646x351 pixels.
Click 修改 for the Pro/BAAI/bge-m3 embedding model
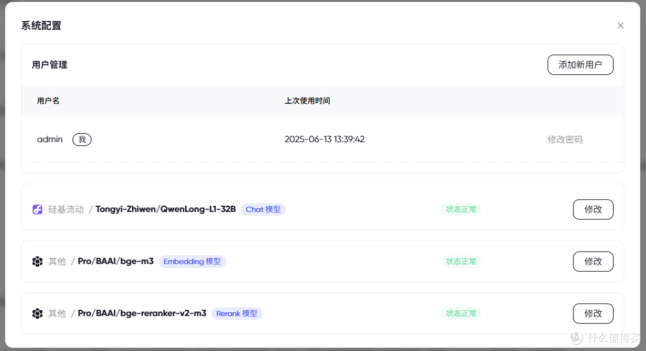pos(593,261)
